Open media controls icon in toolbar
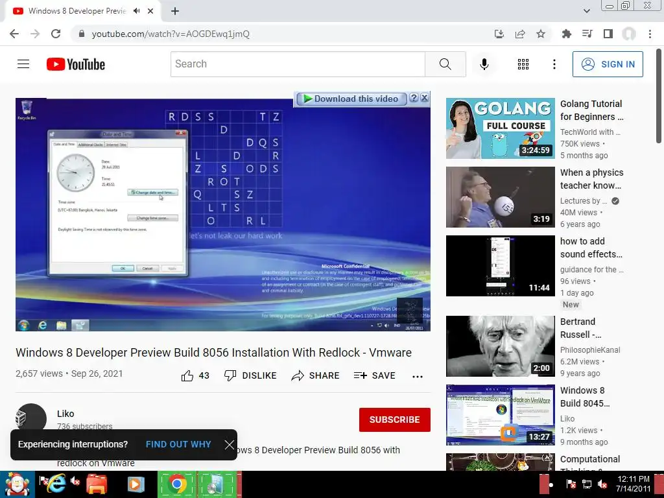Viewport: 664px width, 498px height. pyautogui.click(x=587, y=34)
